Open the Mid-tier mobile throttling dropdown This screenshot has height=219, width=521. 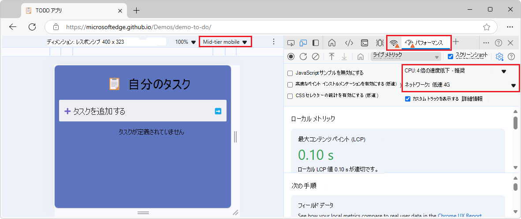point(225,42)
